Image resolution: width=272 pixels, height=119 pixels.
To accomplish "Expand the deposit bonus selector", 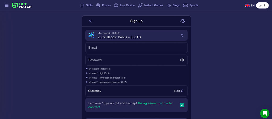I will tap(182, 35).
